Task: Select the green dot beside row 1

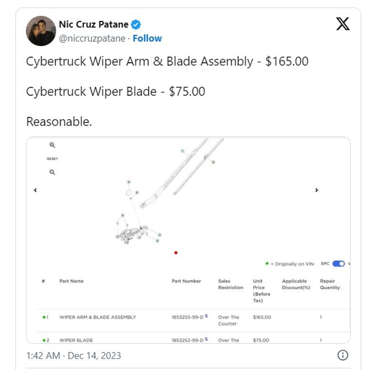Action: [43, 317]
